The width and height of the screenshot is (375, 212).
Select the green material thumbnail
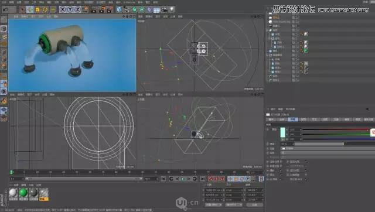[x=23, y=193]
